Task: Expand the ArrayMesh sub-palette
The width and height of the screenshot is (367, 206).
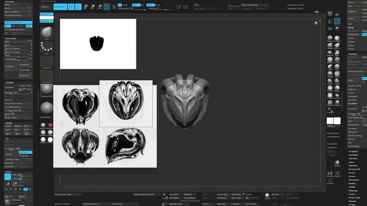Action: [353, 151]
